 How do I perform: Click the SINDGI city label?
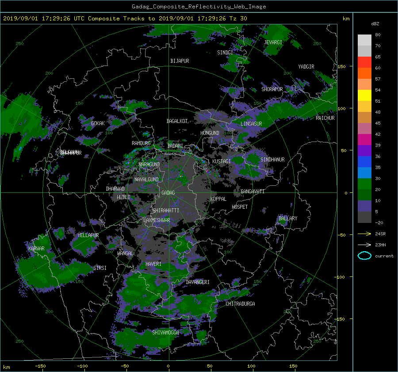pyautogui.click(x=225, y=53)
